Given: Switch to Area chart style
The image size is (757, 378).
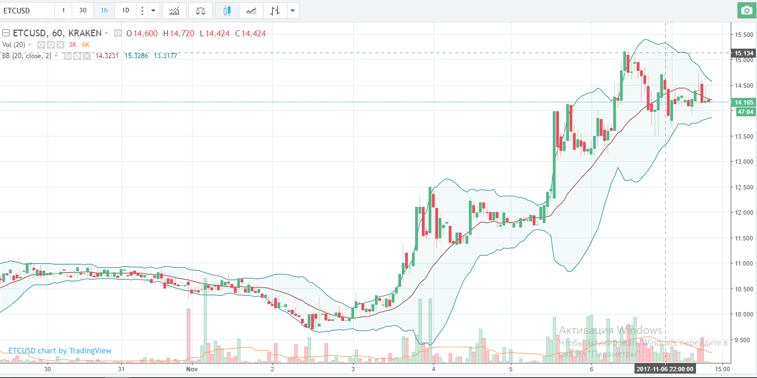Looking at the screenshot, I should click(x=252, y=11).
